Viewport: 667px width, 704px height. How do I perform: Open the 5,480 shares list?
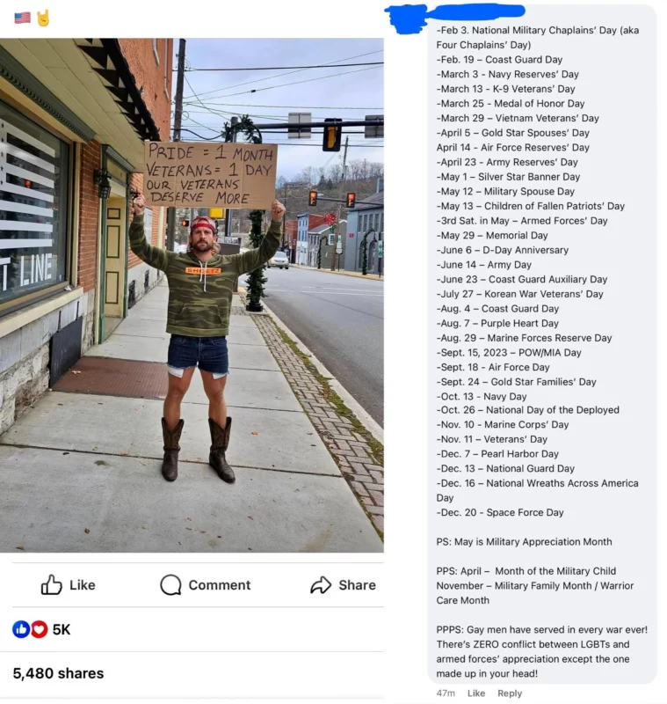58,673
